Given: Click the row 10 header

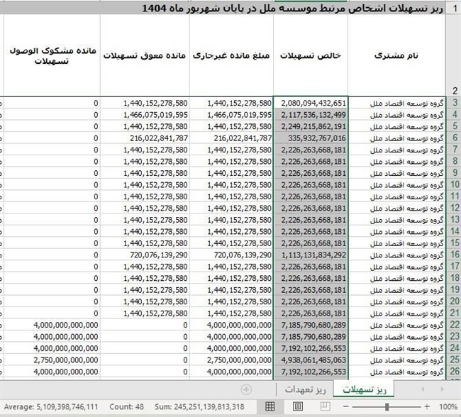Looking at the screenshot, I should pyautogui.click(x=455, y=184).
